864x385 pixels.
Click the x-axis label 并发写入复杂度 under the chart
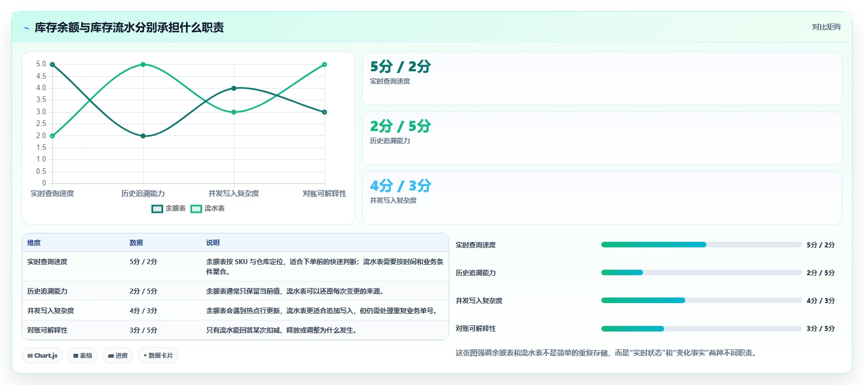click(x=234, y=193)
